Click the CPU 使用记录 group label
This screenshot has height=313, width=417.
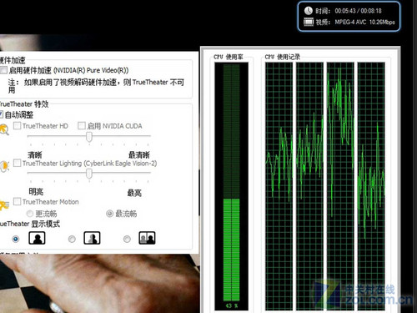click(283, 57)
